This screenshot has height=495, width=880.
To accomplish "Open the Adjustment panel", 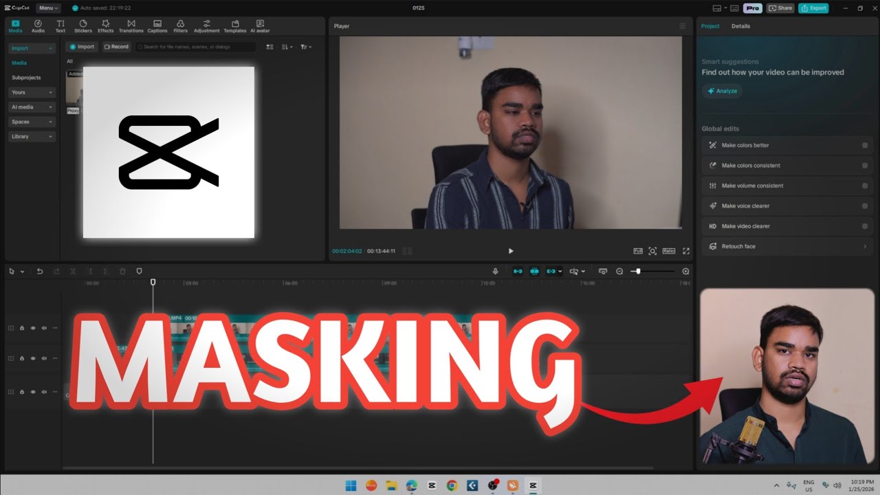I will (207, 26).
